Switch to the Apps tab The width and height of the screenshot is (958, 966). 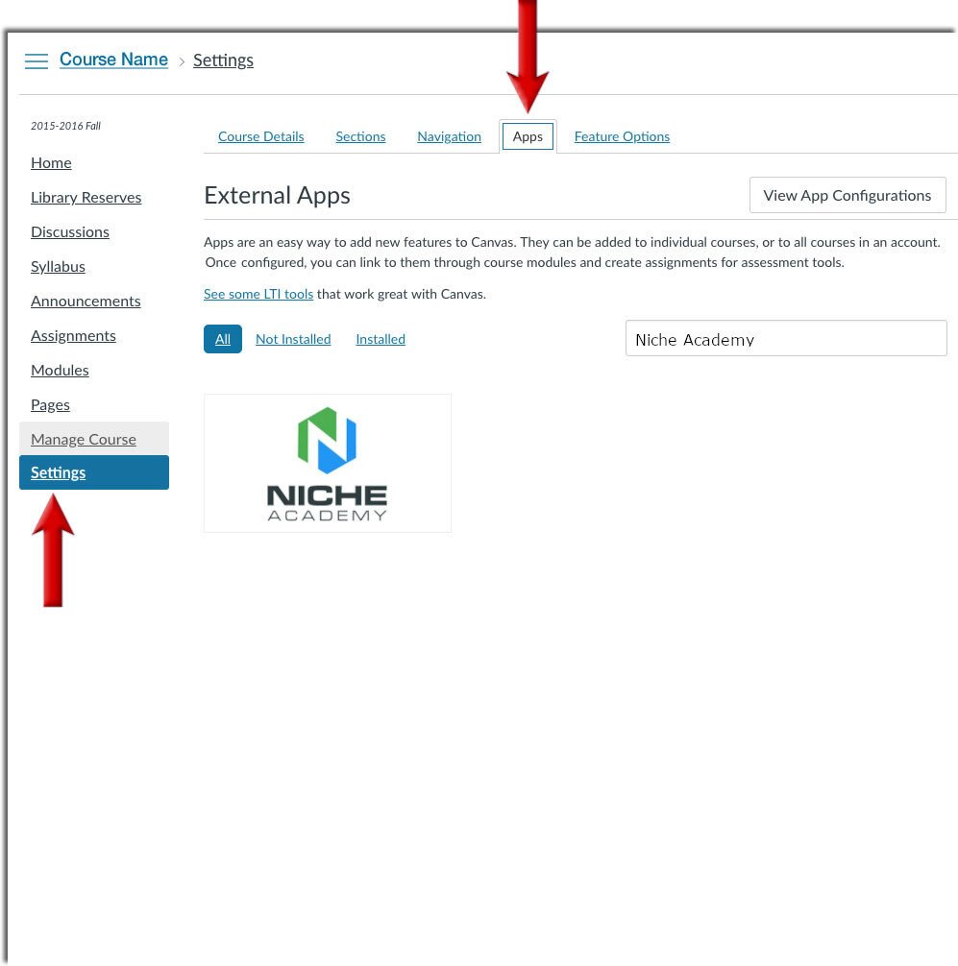pyautogui.click(x=527, y=135)
